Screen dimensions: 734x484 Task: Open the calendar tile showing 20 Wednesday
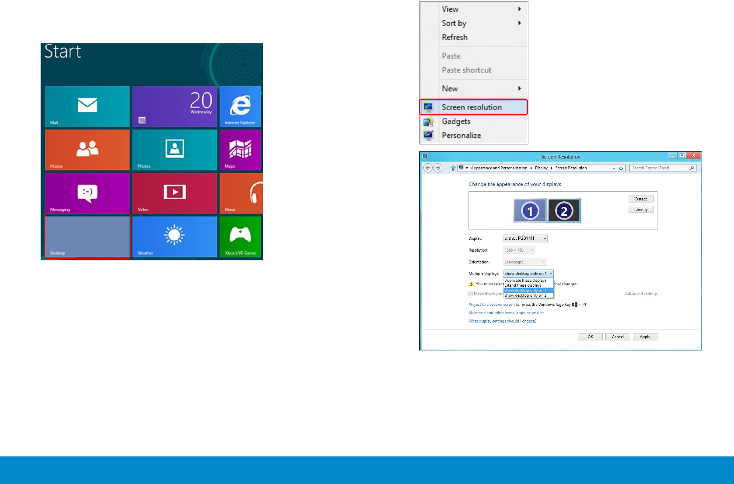[175, 106]
